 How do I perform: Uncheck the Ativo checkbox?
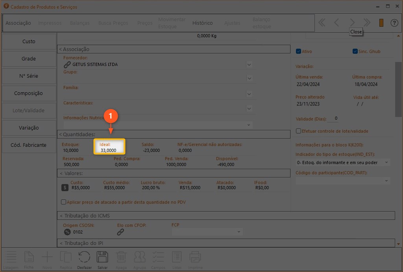298,51
